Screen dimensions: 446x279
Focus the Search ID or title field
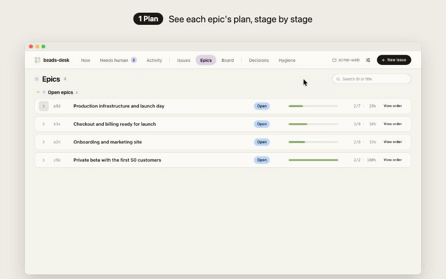(x=371, y=79)
